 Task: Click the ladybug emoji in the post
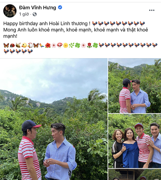pyautogui.click(x=12, y=45)
